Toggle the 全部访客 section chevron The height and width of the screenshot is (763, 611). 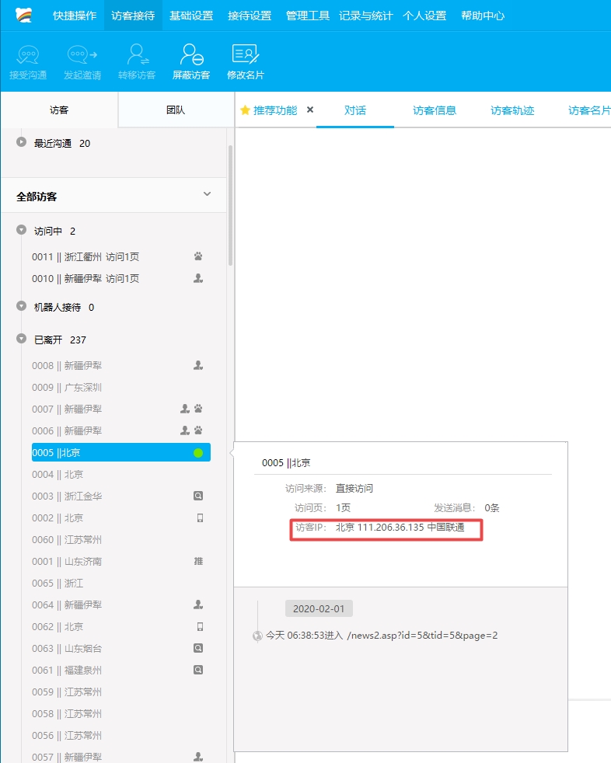click(x=207, y=194)
